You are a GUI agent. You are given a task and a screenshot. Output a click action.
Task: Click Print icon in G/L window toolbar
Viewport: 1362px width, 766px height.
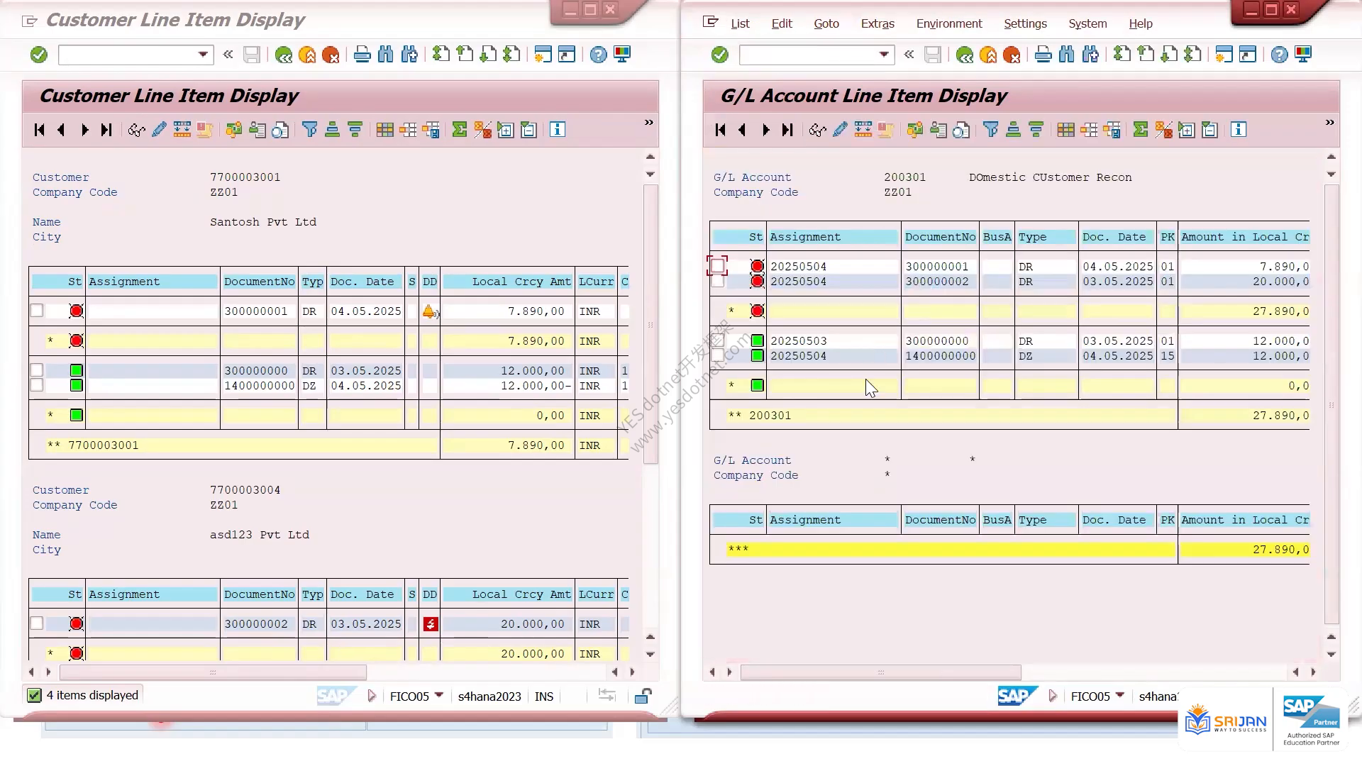click(x=1043, y=55)
